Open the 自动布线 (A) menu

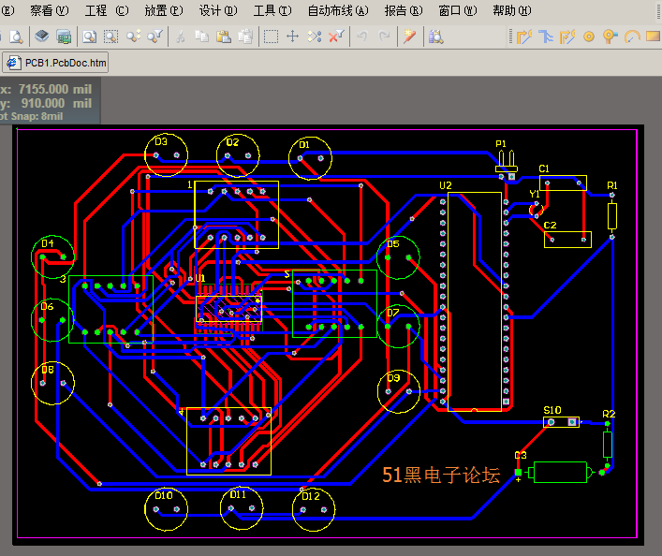coord(338,10)
